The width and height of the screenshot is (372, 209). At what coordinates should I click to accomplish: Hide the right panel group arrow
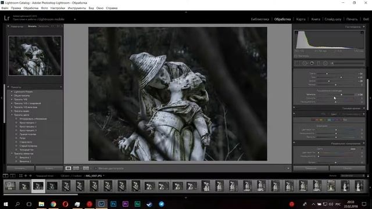tap(370, 98)
